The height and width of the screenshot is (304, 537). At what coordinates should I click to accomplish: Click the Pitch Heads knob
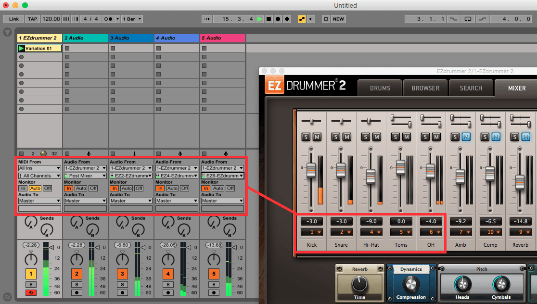(x=462, y=284)
